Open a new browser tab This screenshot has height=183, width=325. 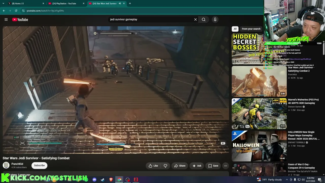click(130, 4)
